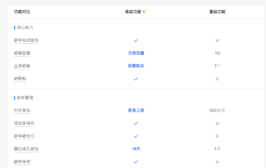266x168 pixels.
Task: Select the 基础功能 column header
Action: coord(216,11)
